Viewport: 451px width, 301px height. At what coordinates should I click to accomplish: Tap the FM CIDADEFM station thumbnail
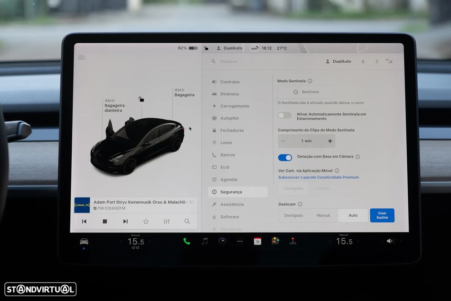click(x=82, y=205)
